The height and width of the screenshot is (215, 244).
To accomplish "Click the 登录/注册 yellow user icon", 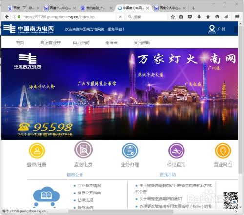I will (37, 150).
